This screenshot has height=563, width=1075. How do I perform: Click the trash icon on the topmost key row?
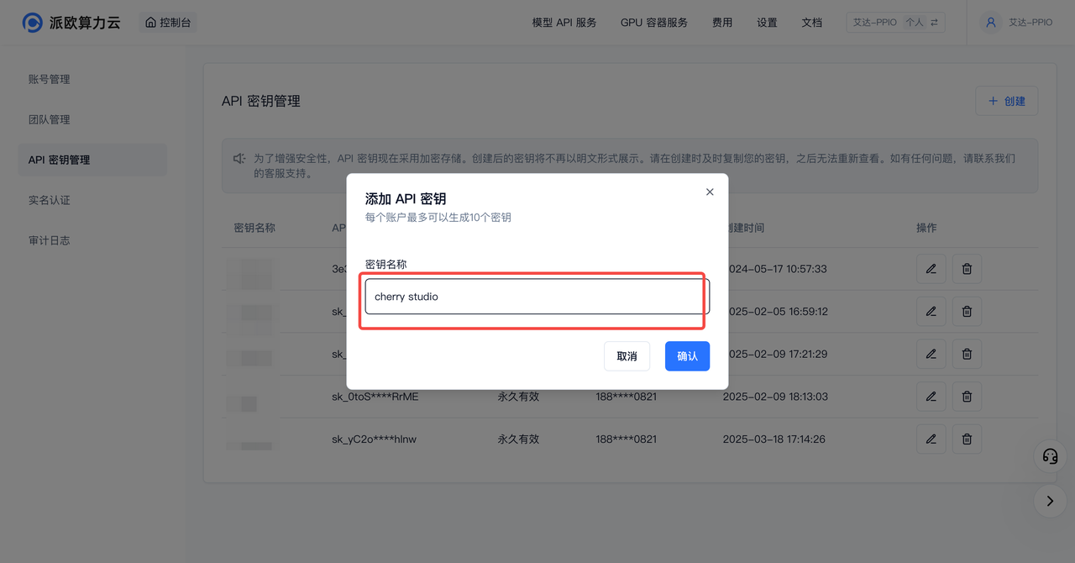pos(966,268)
